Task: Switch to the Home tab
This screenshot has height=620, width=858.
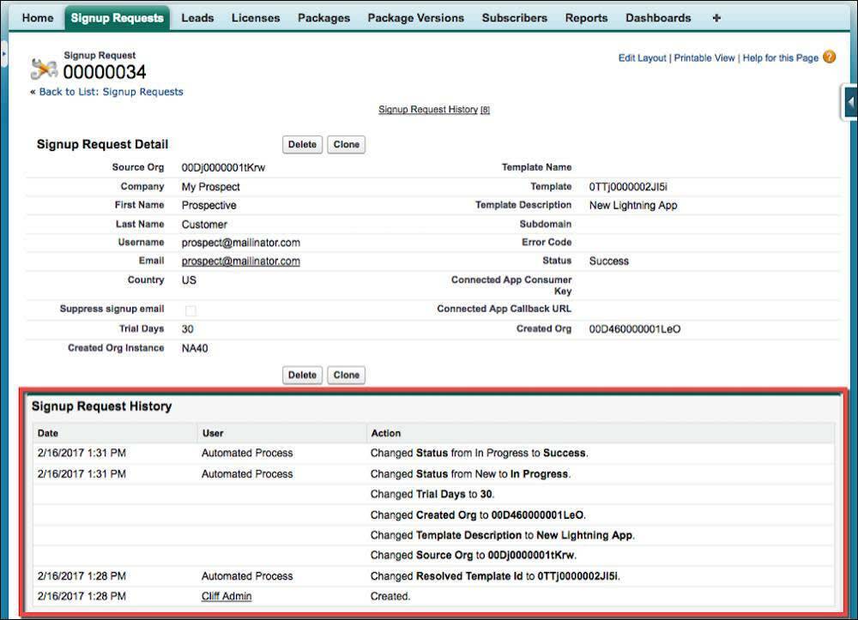Action: point(37,17)
